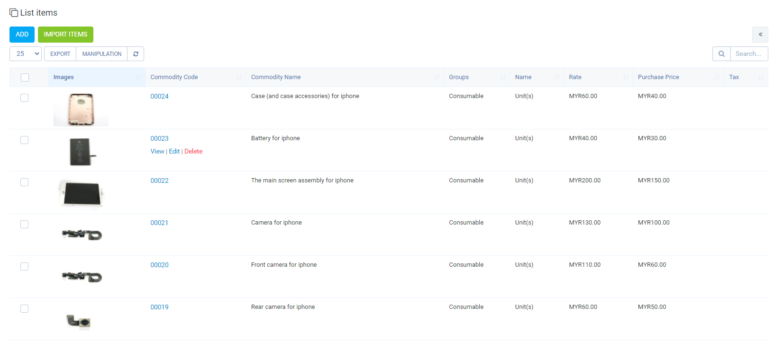Check the box for item 00024
This screenshot has width=774, height=343.
[25, 98]
